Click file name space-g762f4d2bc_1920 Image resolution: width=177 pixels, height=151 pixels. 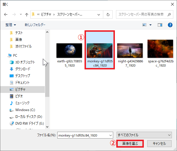(161, 63)
